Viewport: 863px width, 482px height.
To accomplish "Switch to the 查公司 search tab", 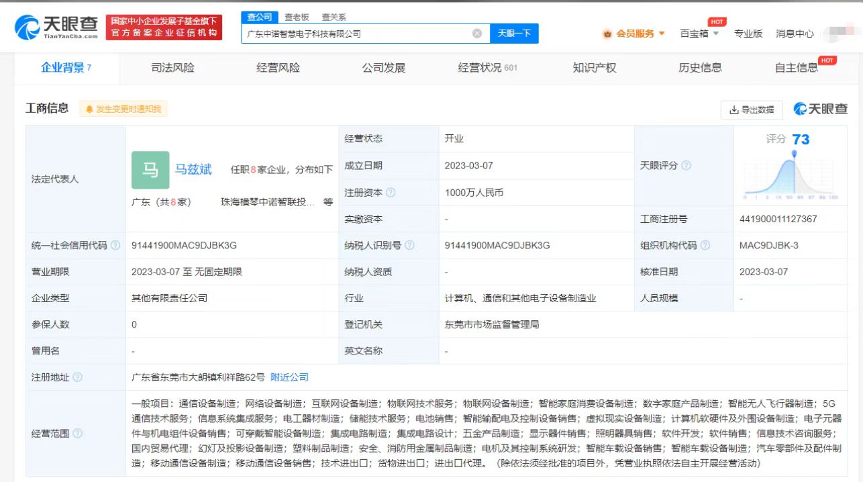I will [x=260, y=17].
